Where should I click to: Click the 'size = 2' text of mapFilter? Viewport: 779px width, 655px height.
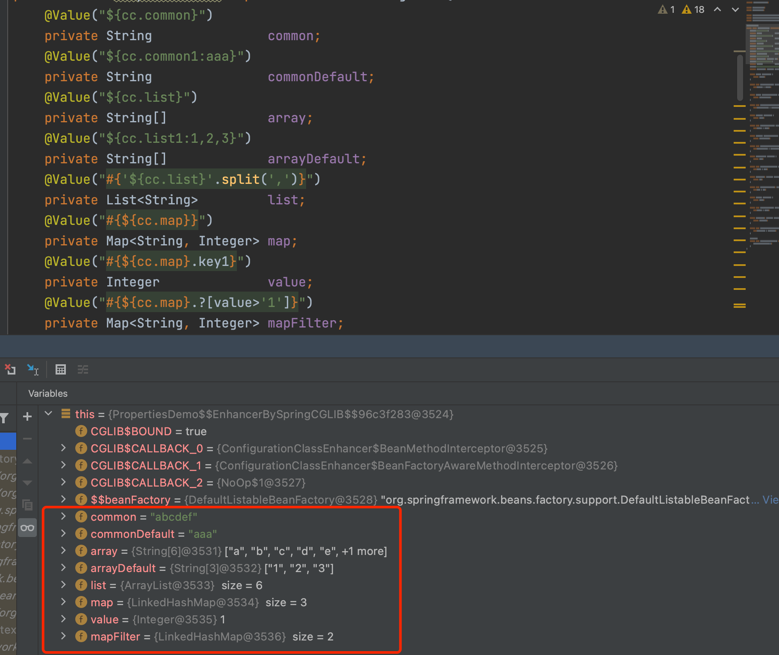pos(313,637)
